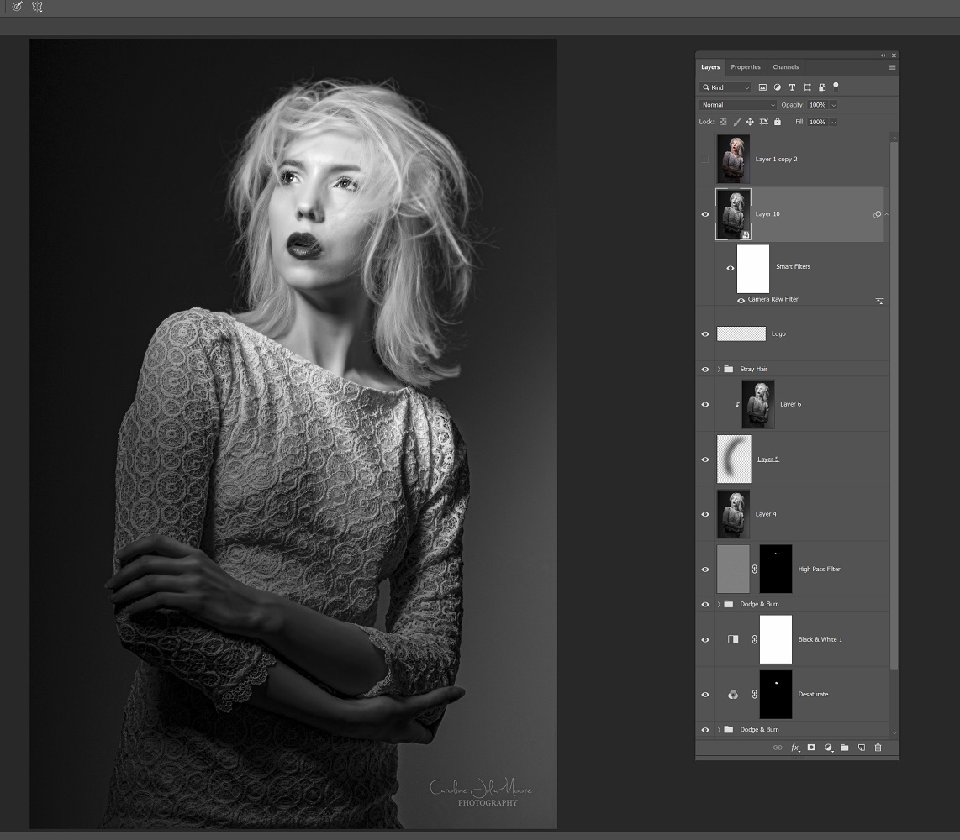Click the lock all padlock icon
Viewport: 960px width, 840px height.
tap(778, 122)
